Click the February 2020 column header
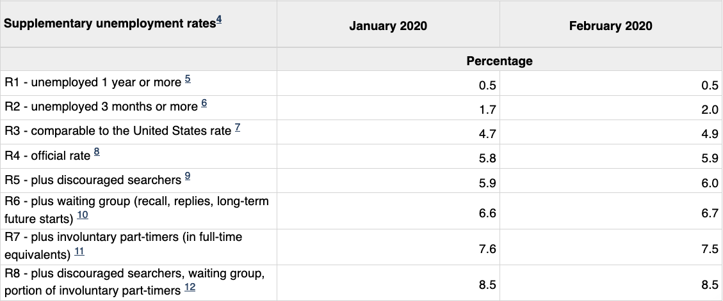723x301 pixels. coord(610,26)
